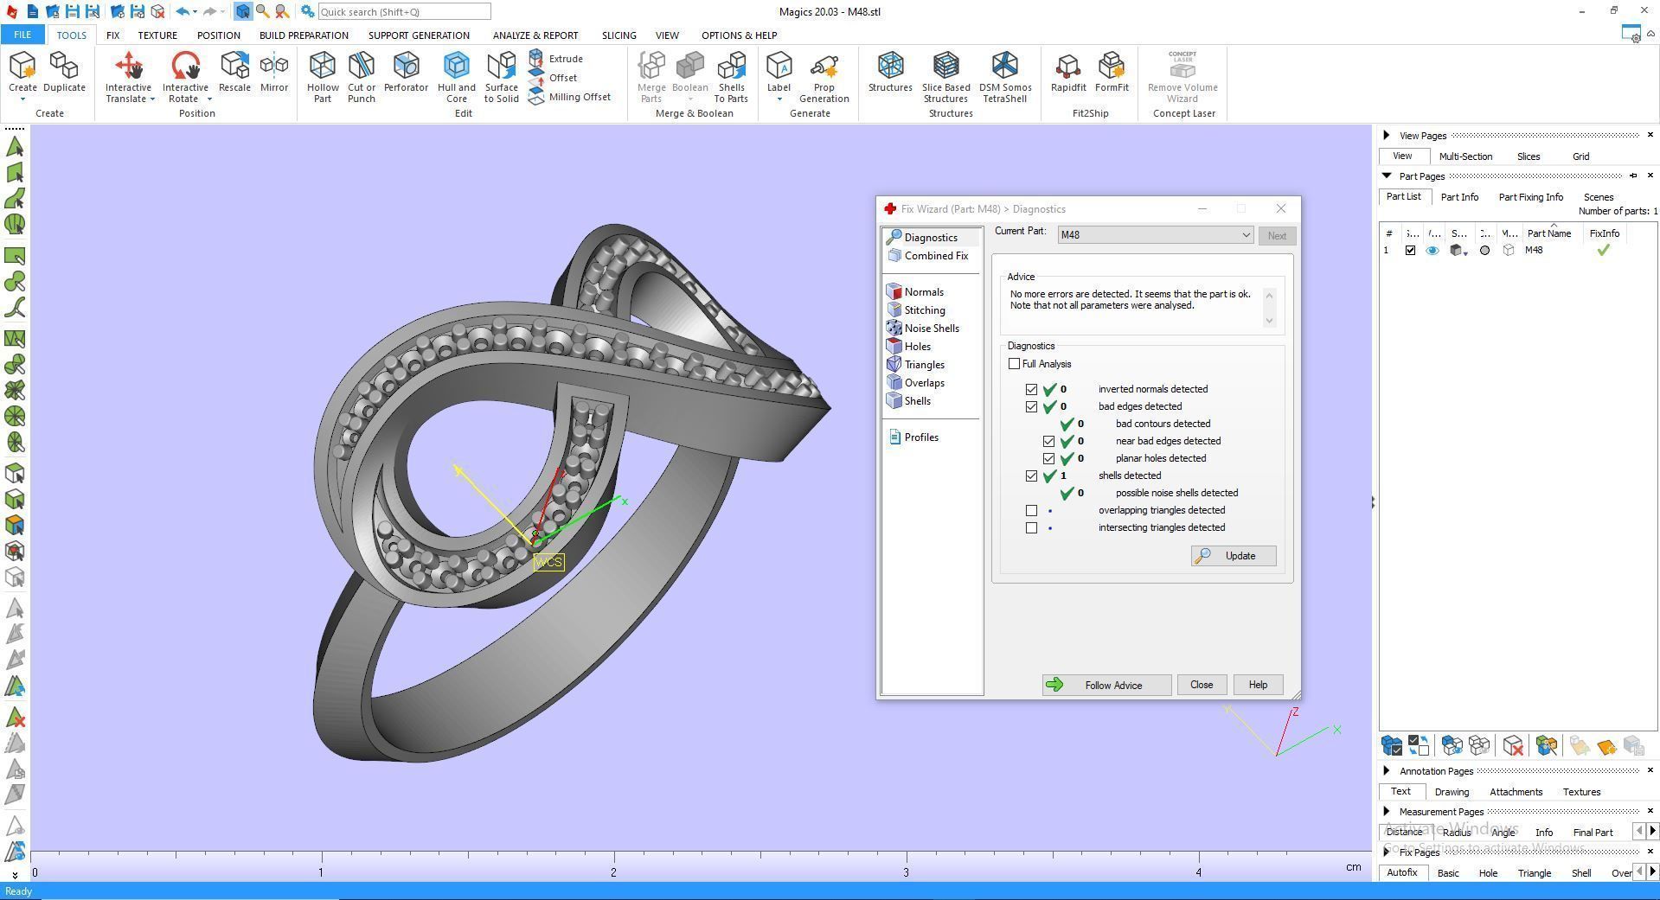The height and width of the screenshot is (900, 1660).
Task: Open Interactive Translate dropdown arrow
Action: (x=152, y=99)
